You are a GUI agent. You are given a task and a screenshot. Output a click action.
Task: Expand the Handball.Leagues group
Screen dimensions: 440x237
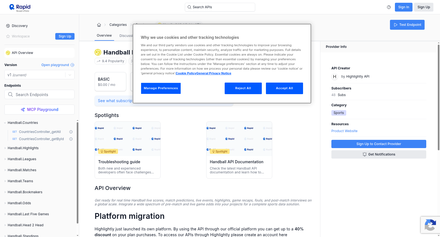point(5,159)
